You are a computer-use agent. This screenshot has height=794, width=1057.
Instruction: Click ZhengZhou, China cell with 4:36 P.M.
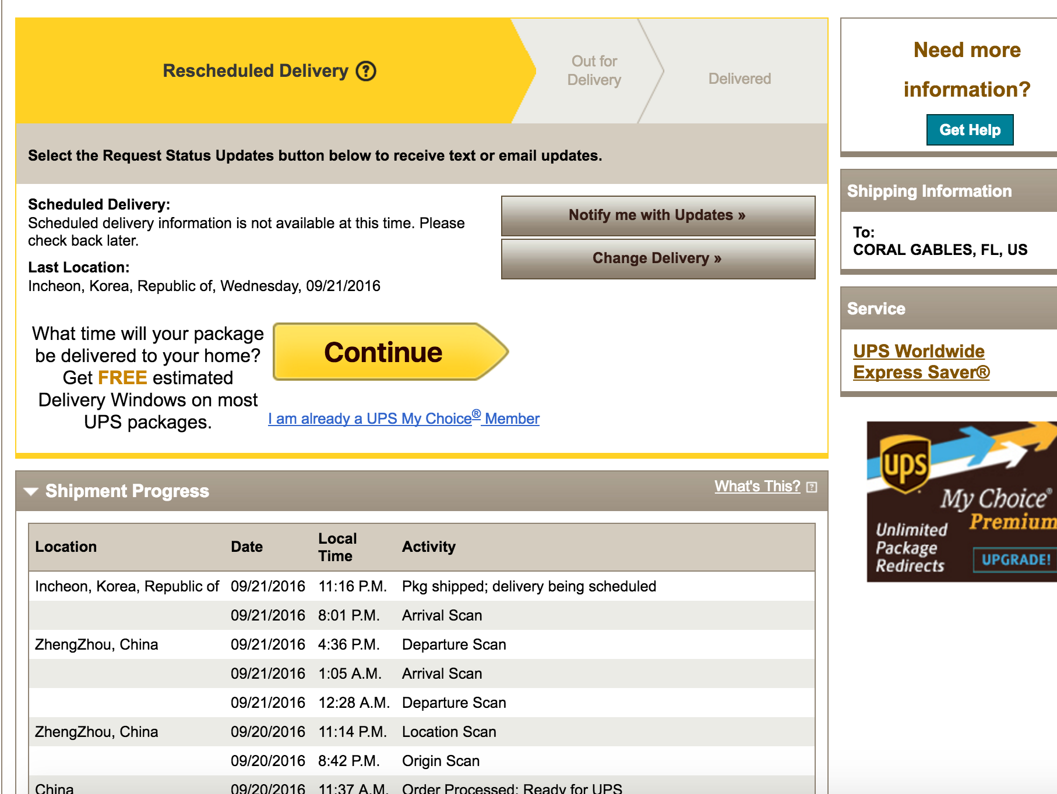pyautogui.click(x=96, y=644)
